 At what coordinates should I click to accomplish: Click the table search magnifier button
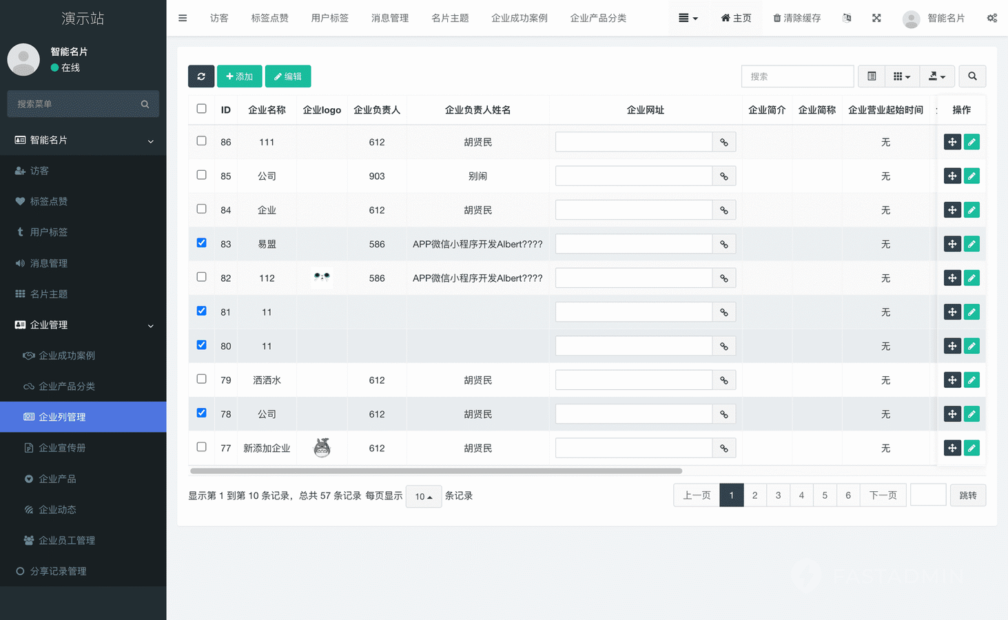coord(971,76)
